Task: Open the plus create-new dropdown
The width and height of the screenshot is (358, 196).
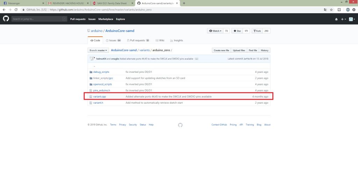Action: tap(343, 19)
